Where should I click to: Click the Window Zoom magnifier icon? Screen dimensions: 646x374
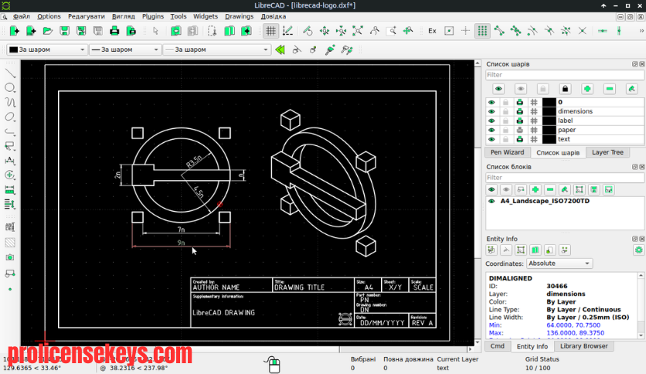[392, 31]
